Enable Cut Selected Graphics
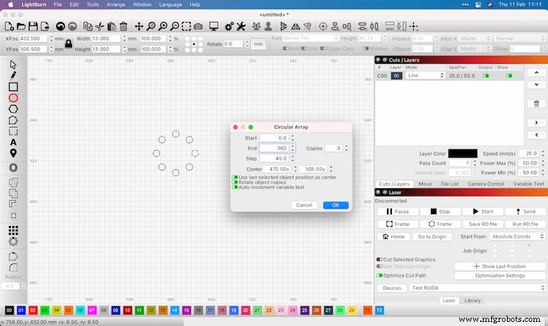The height and width of the screenshot is (326, 548). 379,260
